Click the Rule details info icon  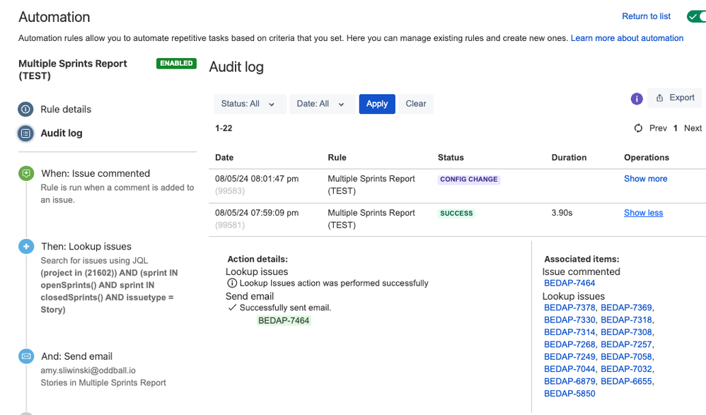click(x=26, y=110)
